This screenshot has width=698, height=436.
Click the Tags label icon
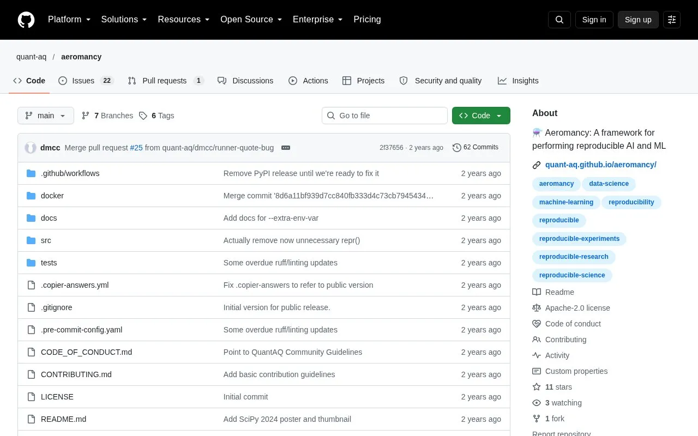[x=143, y=116]
